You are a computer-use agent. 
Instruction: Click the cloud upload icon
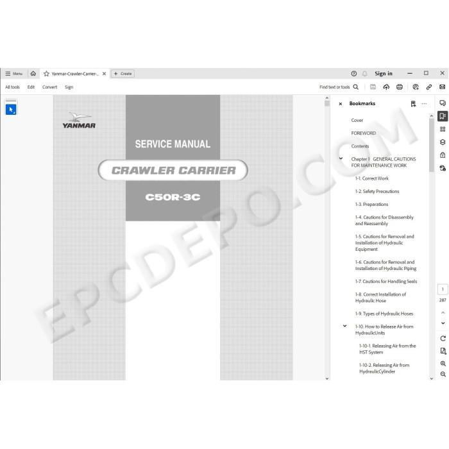point(386,87)
